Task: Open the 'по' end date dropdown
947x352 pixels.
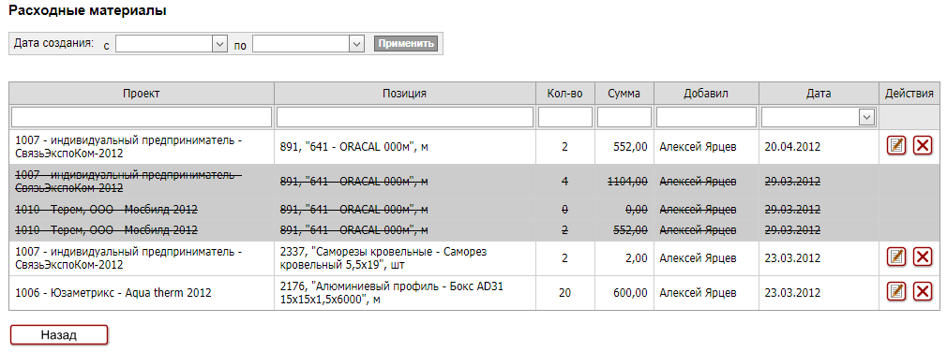Action: point(356,44)
